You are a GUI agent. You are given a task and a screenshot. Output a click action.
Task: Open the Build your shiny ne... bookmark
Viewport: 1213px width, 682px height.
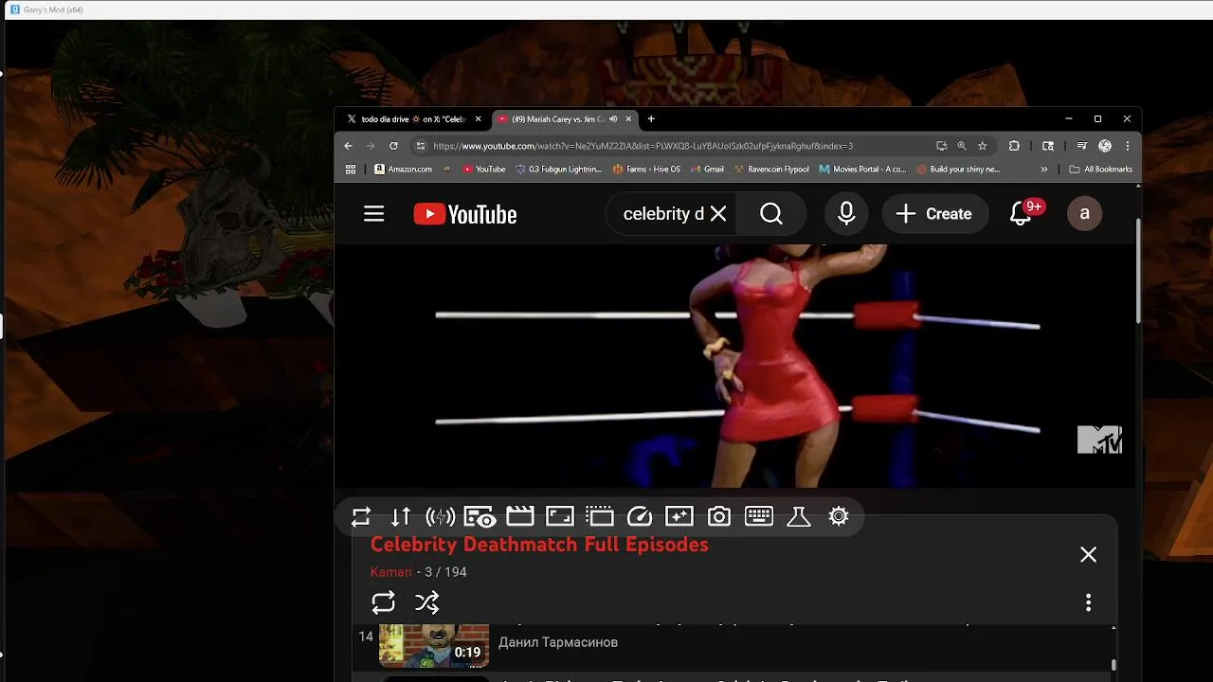tap(958, 170)
